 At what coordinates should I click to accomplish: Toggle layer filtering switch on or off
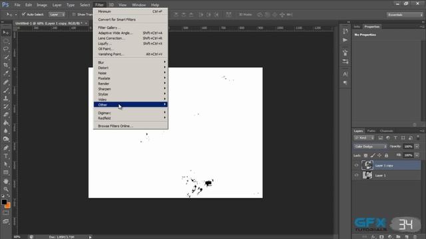pos(418,137)
